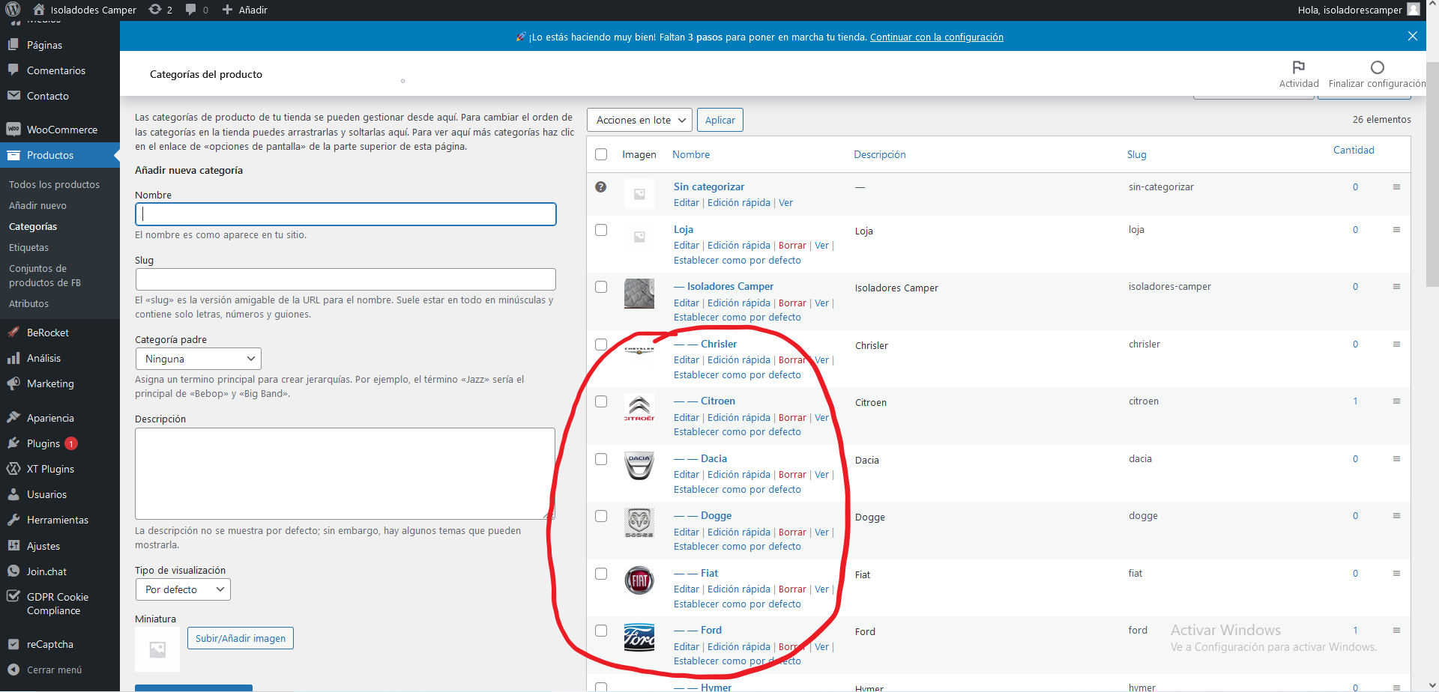The image size is (1439, 692).
Task: Grab the reorder handle for Fiat
Action: point(1396,574)
